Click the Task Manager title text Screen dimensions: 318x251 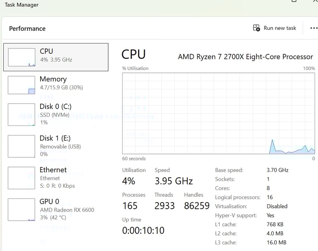22,5
